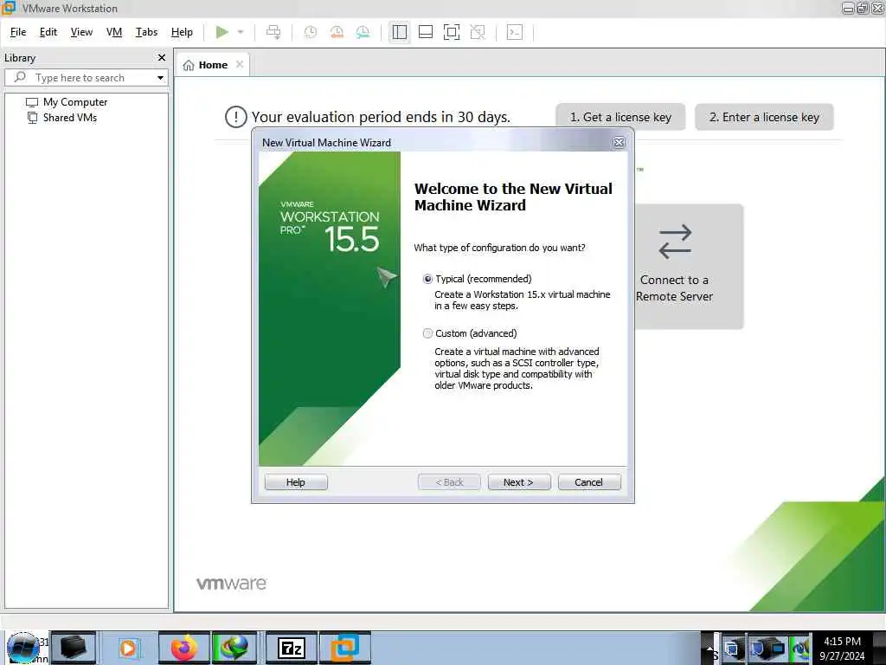886x665 pixels.
Task: Click VMware Workstation taskbar icon
Action: [x=345, y=648]
